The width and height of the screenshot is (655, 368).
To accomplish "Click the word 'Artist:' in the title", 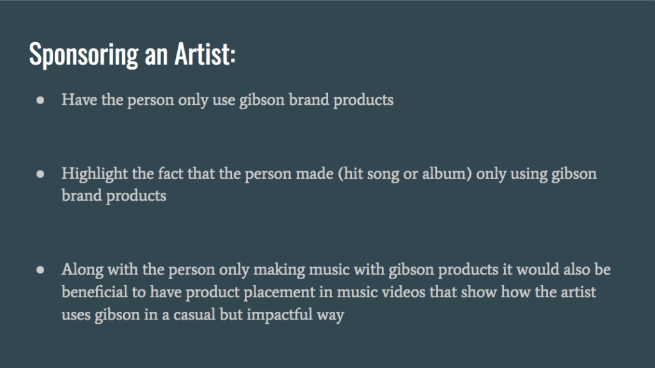I will pos(205,54).
